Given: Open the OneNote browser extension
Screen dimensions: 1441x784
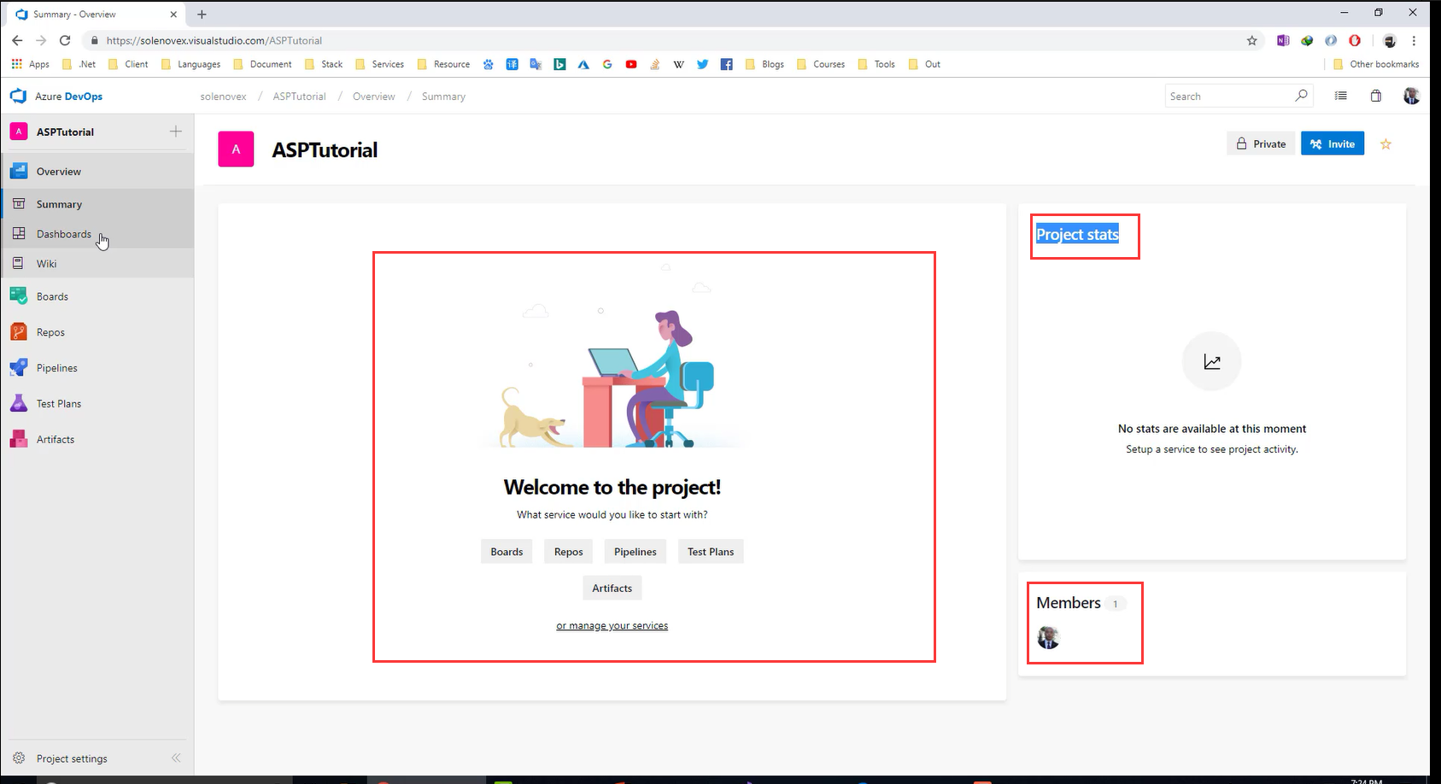Looking at the screenshot, I should click(x=1283, y=40).
